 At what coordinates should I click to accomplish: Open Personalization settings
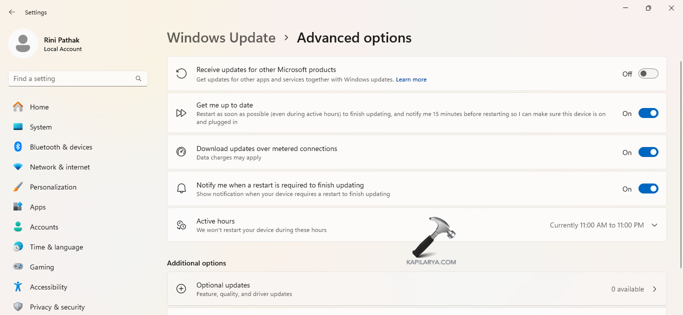pos(53,187)
